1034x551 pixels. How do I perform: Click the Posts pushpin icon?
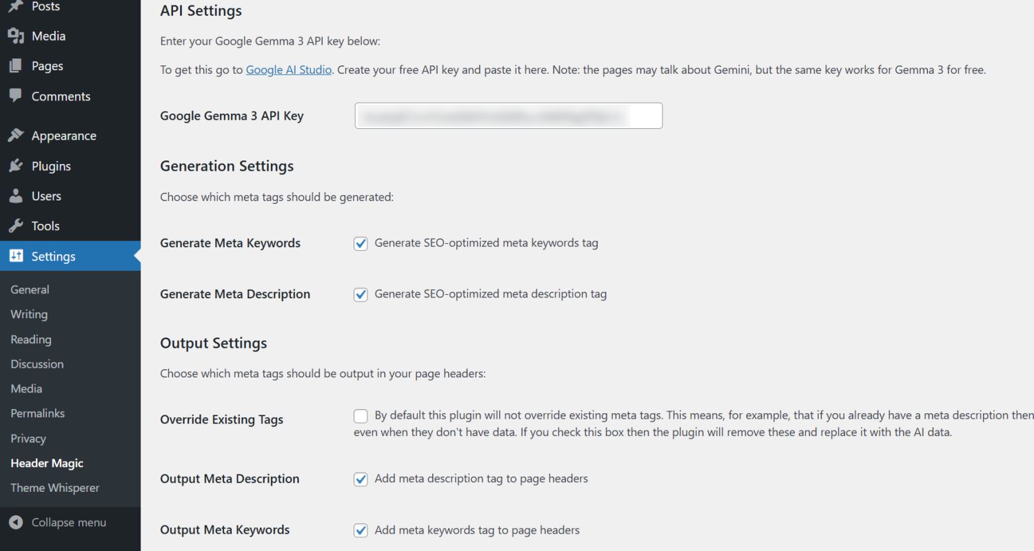point(16,6)
